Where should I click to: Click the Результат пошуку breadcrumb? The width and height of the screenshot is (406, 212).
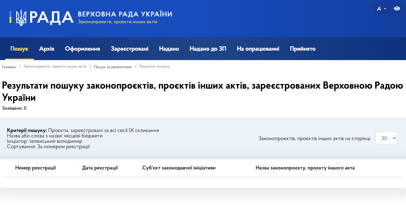(x=155, y=66)
